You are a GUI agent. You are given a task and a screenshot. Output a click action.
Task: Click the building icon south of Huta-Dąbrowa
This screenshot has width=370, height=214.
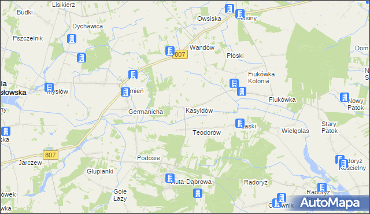pyautogui.click(x=198, y=193)
